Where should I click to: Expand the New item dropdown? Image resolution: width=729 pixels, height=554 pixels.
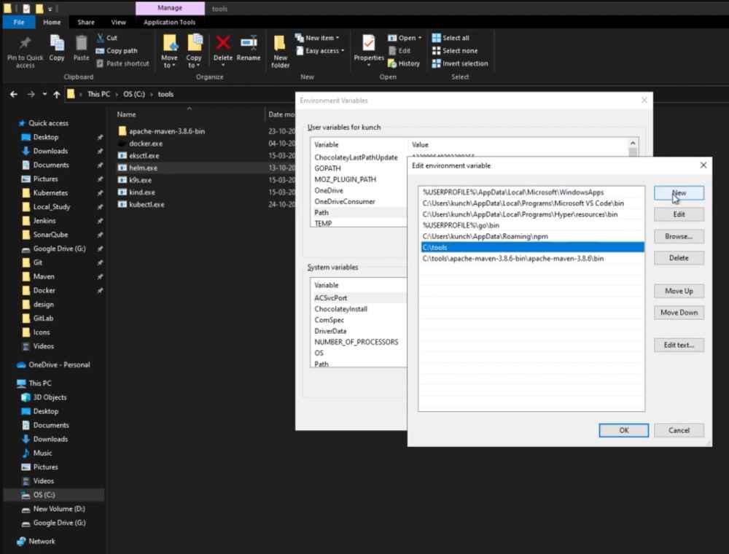pos(318,37)
